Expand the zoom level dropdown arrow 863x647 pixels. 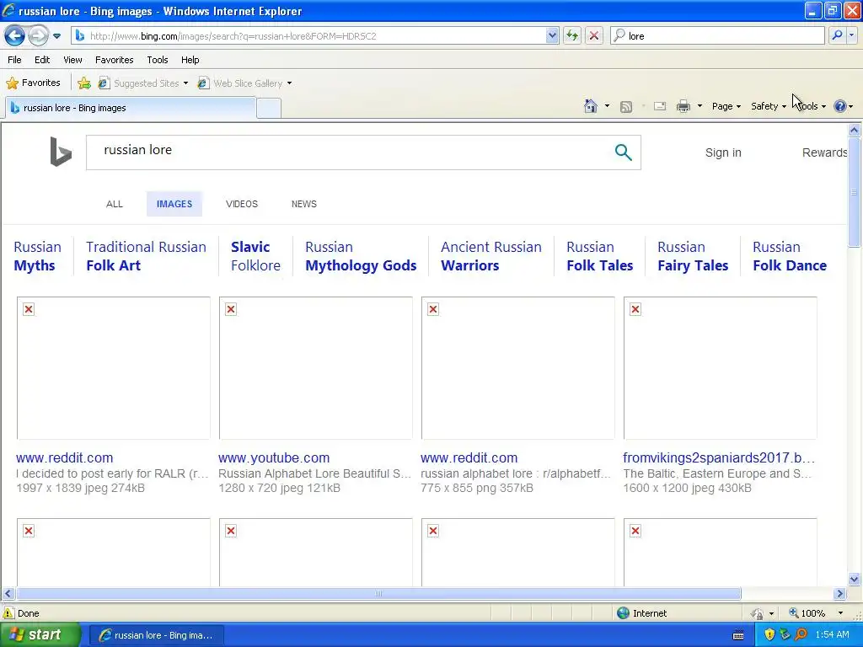(840, 613)
